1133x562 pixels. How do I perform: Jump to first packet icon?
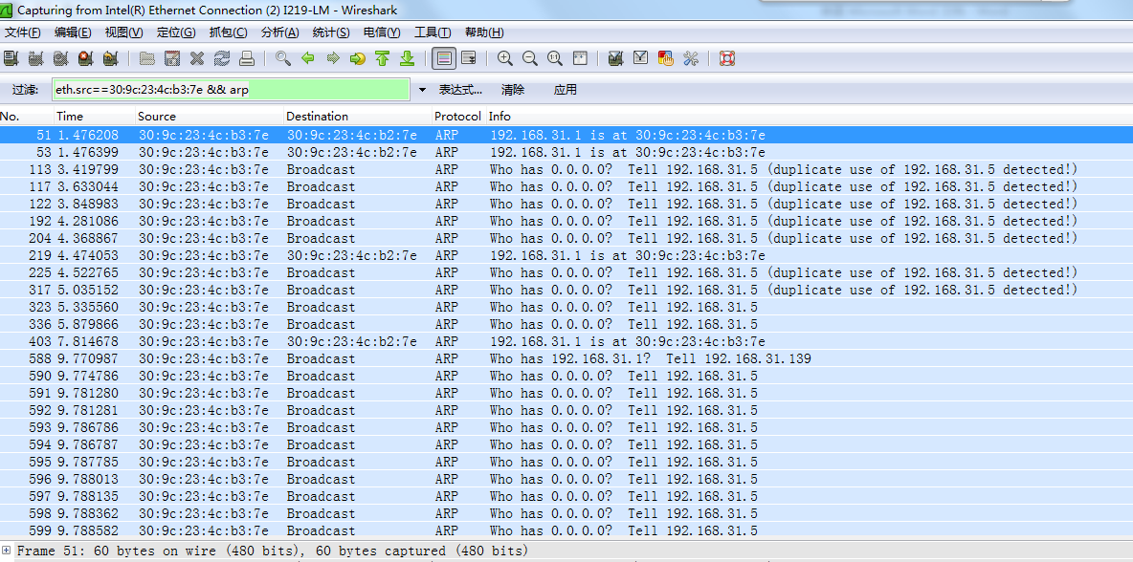pyautogui.click(x=382, y=58)
